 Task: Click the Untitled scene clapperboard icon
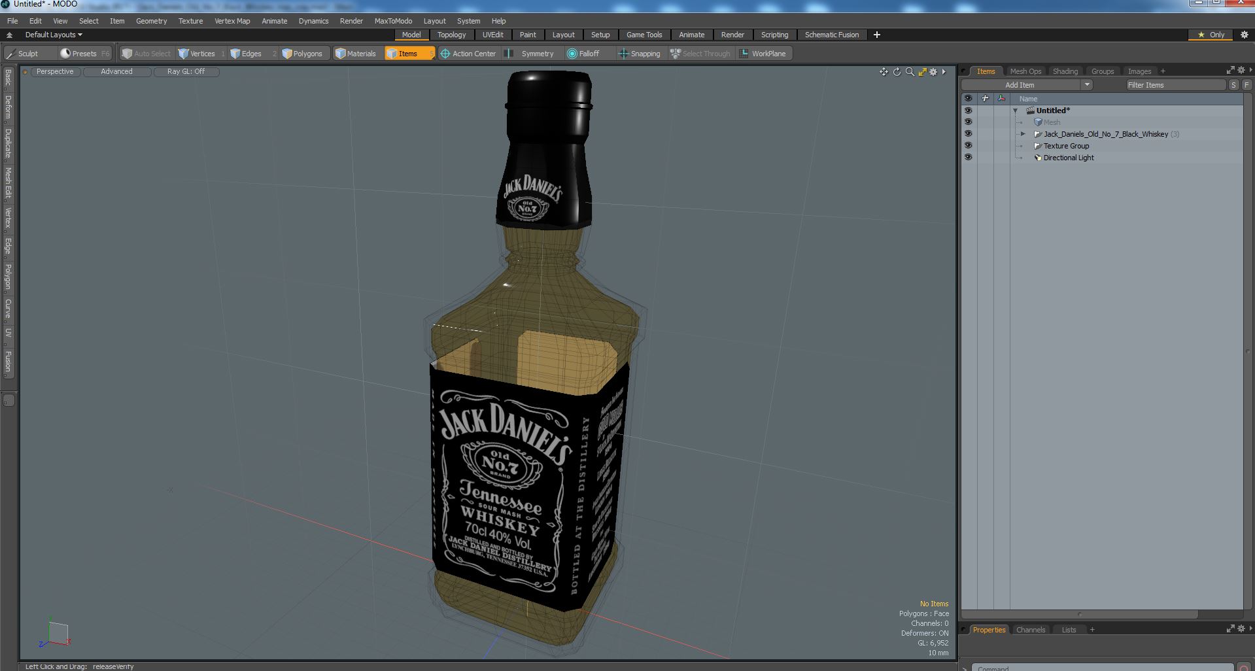(x=1030, y=111)
